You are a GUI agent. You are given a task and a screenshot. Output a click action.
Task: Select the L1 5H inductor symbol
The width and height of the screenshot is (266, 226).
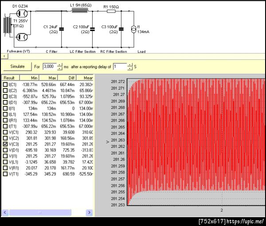pos(80,11)
